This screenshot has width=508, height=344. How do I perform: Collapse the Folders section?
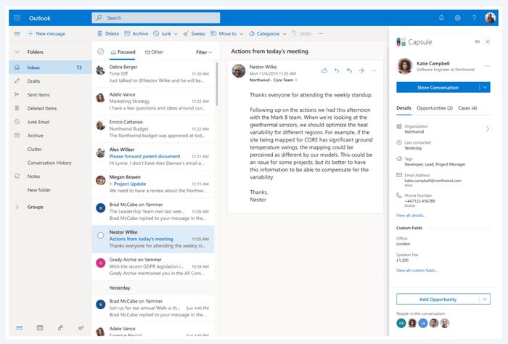pos(17,52)
